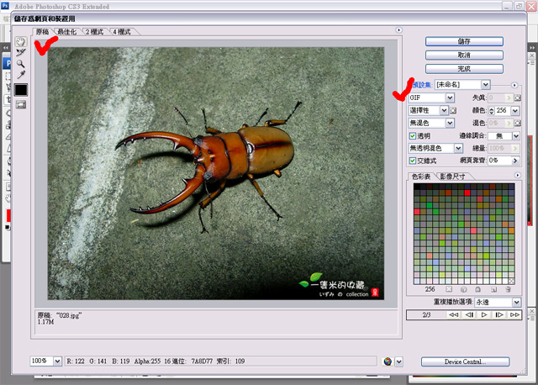The image size is (538, 385).
Task: Click the play animation button
Action: coord(484,315)
